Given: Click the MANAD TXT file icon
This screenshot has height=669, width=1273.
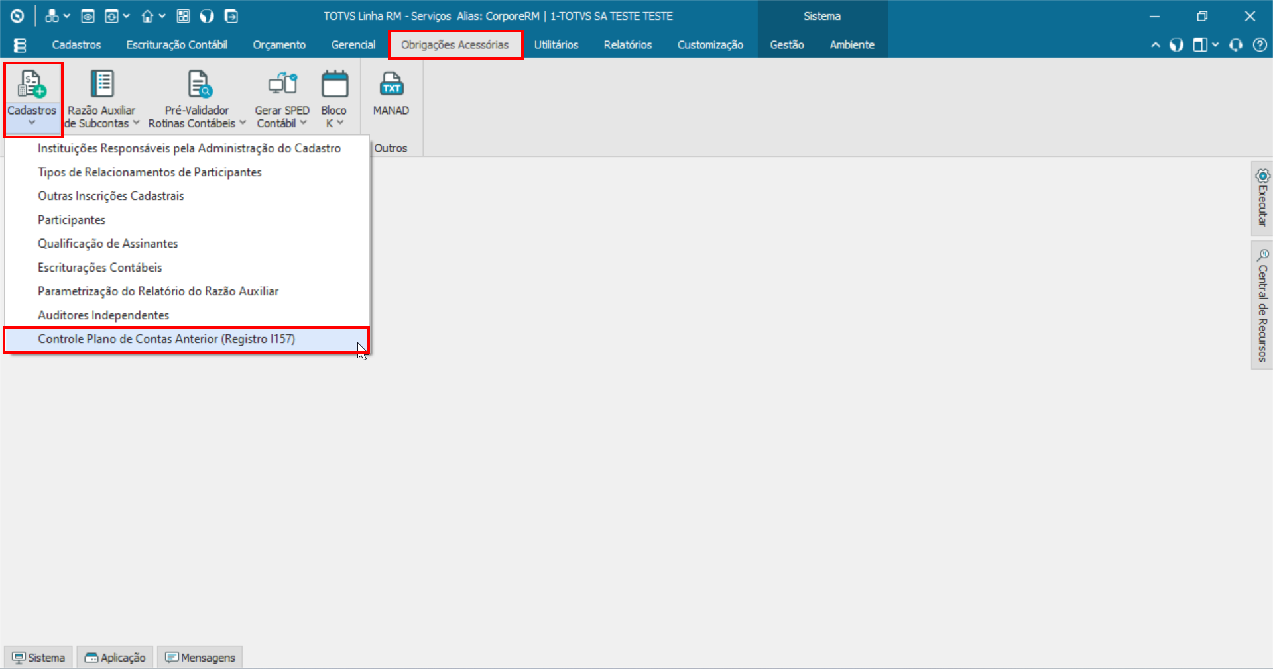Looking at the screenshot, I should (x=391, y=84).
